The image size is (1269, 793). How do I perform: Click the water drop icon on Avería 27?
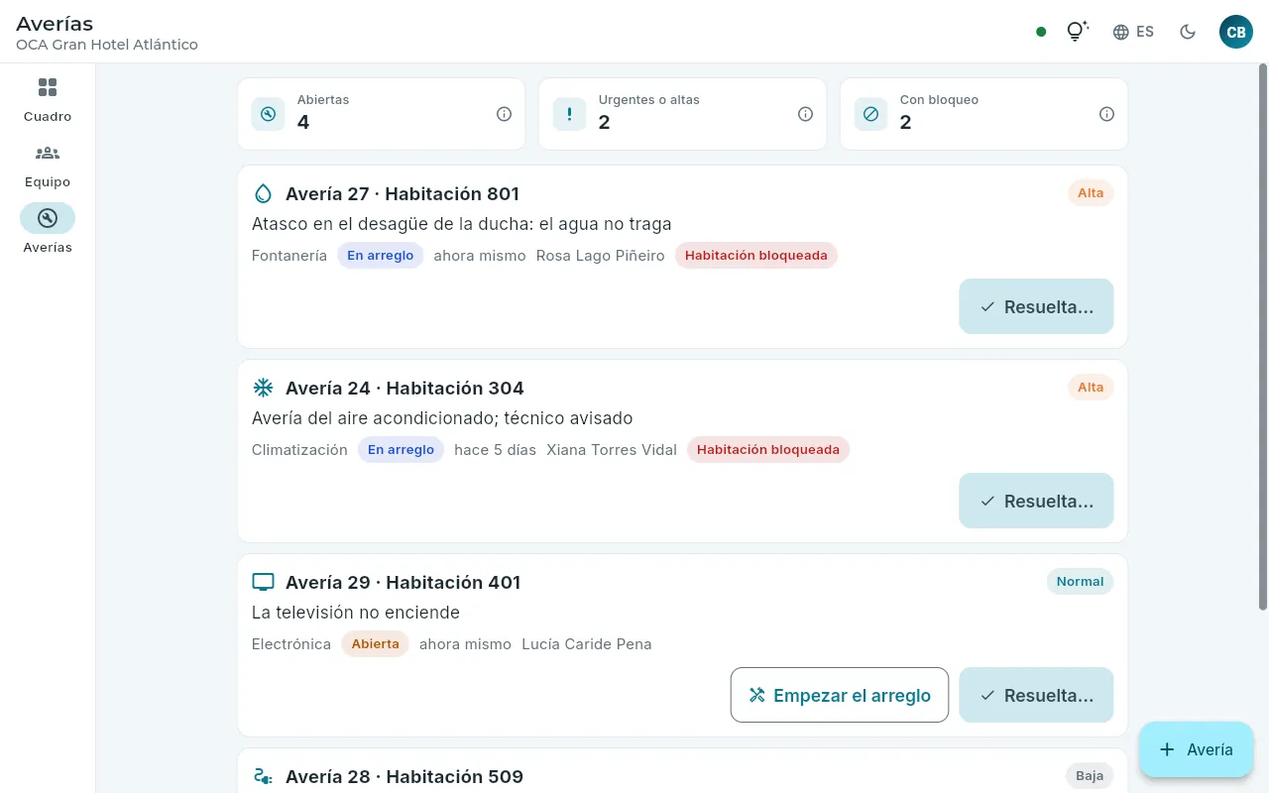(263, 193)
